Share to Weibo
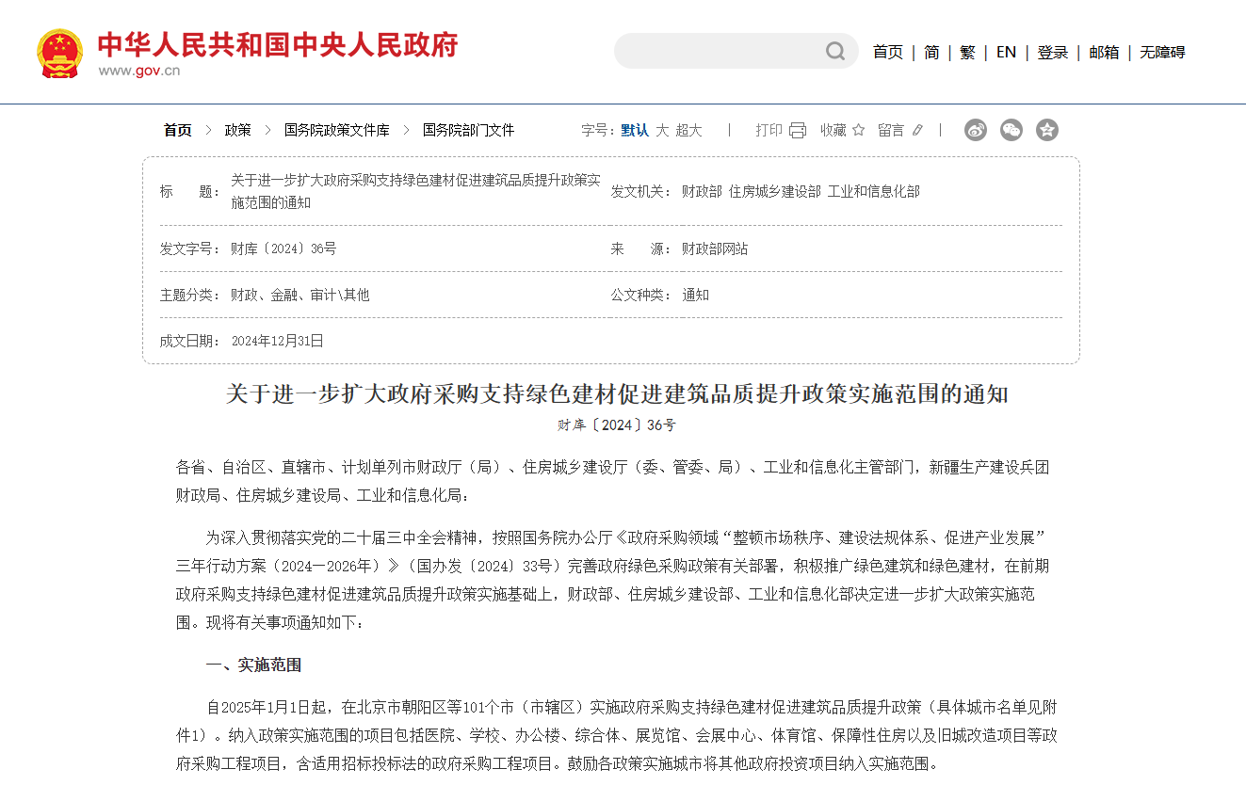This screenshot has width=1246, height=785. coord(976,130)
